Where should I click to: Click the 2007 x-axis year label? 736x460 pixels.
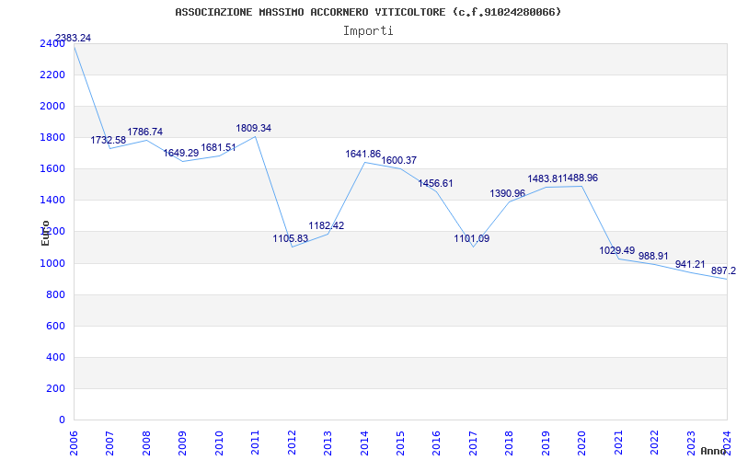click(x=109, y=443)
